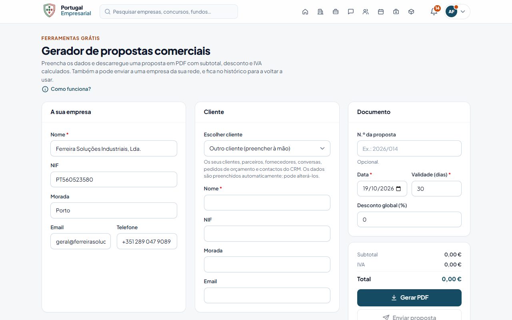This screenshot has width=512, height=320.
Task: Click the 'FERRAMENTAS GRÁTIS' label
Action: [70, 38]
